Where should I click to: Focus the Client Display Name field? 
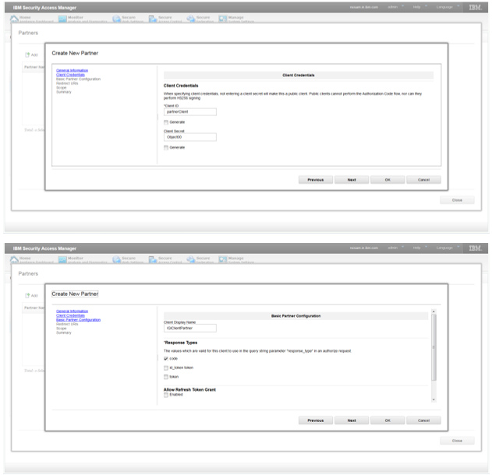[190, 328]
